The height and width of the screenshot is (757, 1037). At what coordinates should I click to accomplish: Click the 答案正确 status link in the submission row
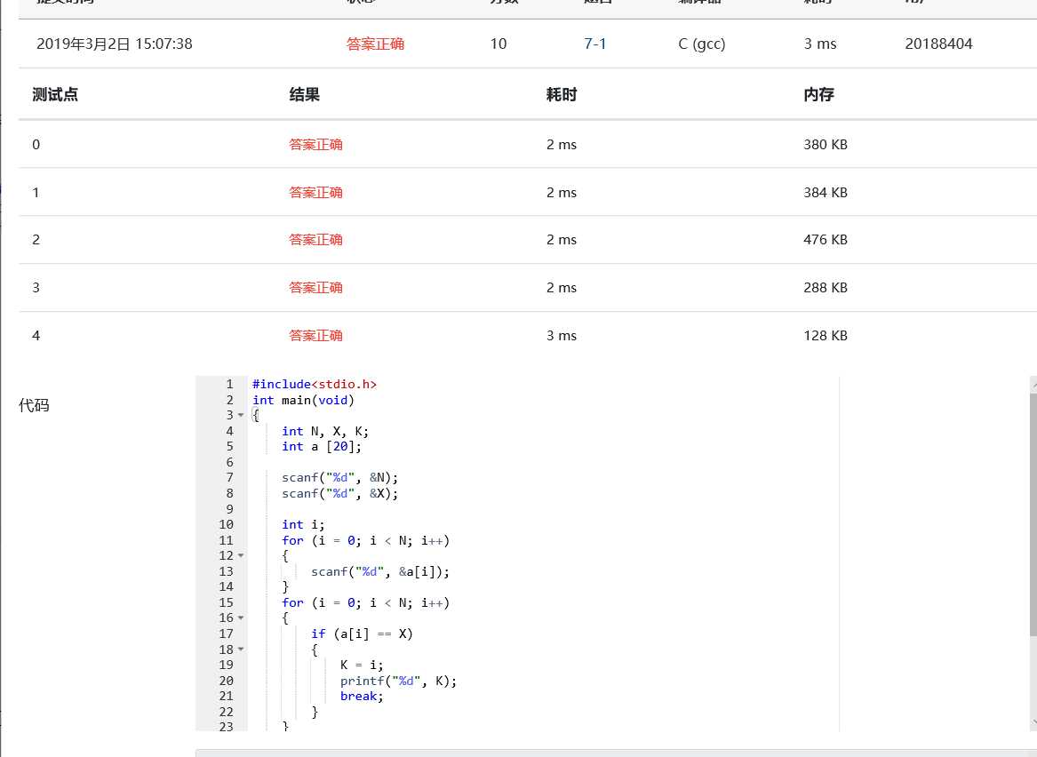[x=375, y=43]
